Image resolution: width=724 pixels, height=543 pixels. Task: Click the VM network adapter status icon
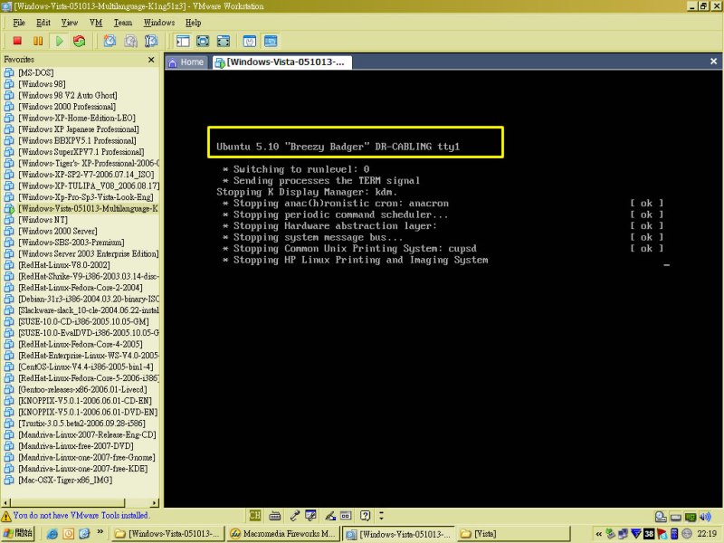point(691,517)
